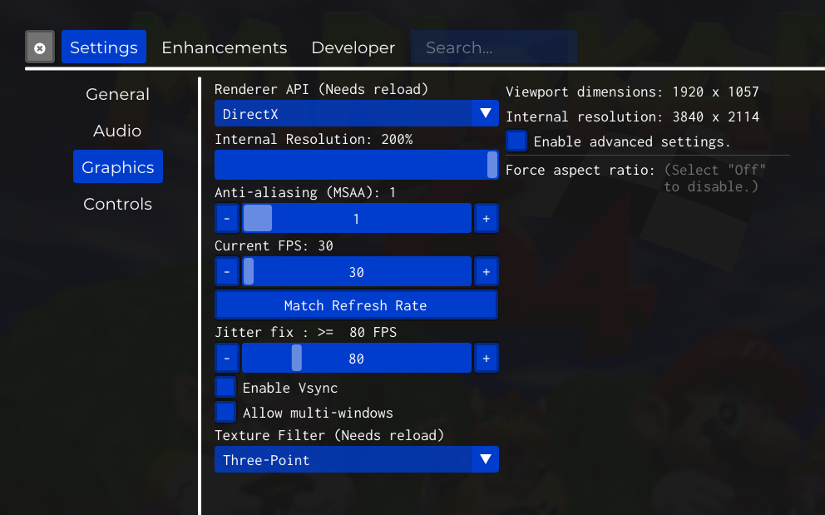Select Audio in the sidebar

coord(117,131)
